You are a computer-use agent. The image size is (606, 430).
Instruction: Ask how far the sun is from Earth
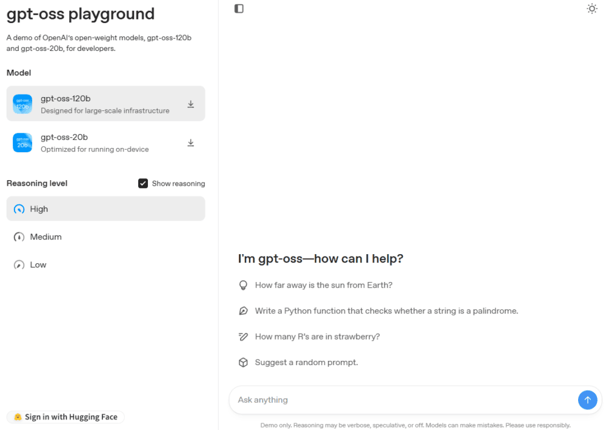tap(324, 286)
